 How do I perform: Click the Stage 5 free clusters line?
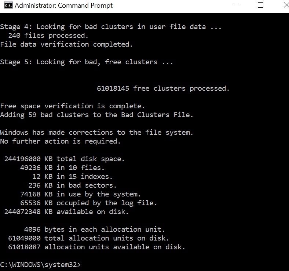(x=87, y=62)
